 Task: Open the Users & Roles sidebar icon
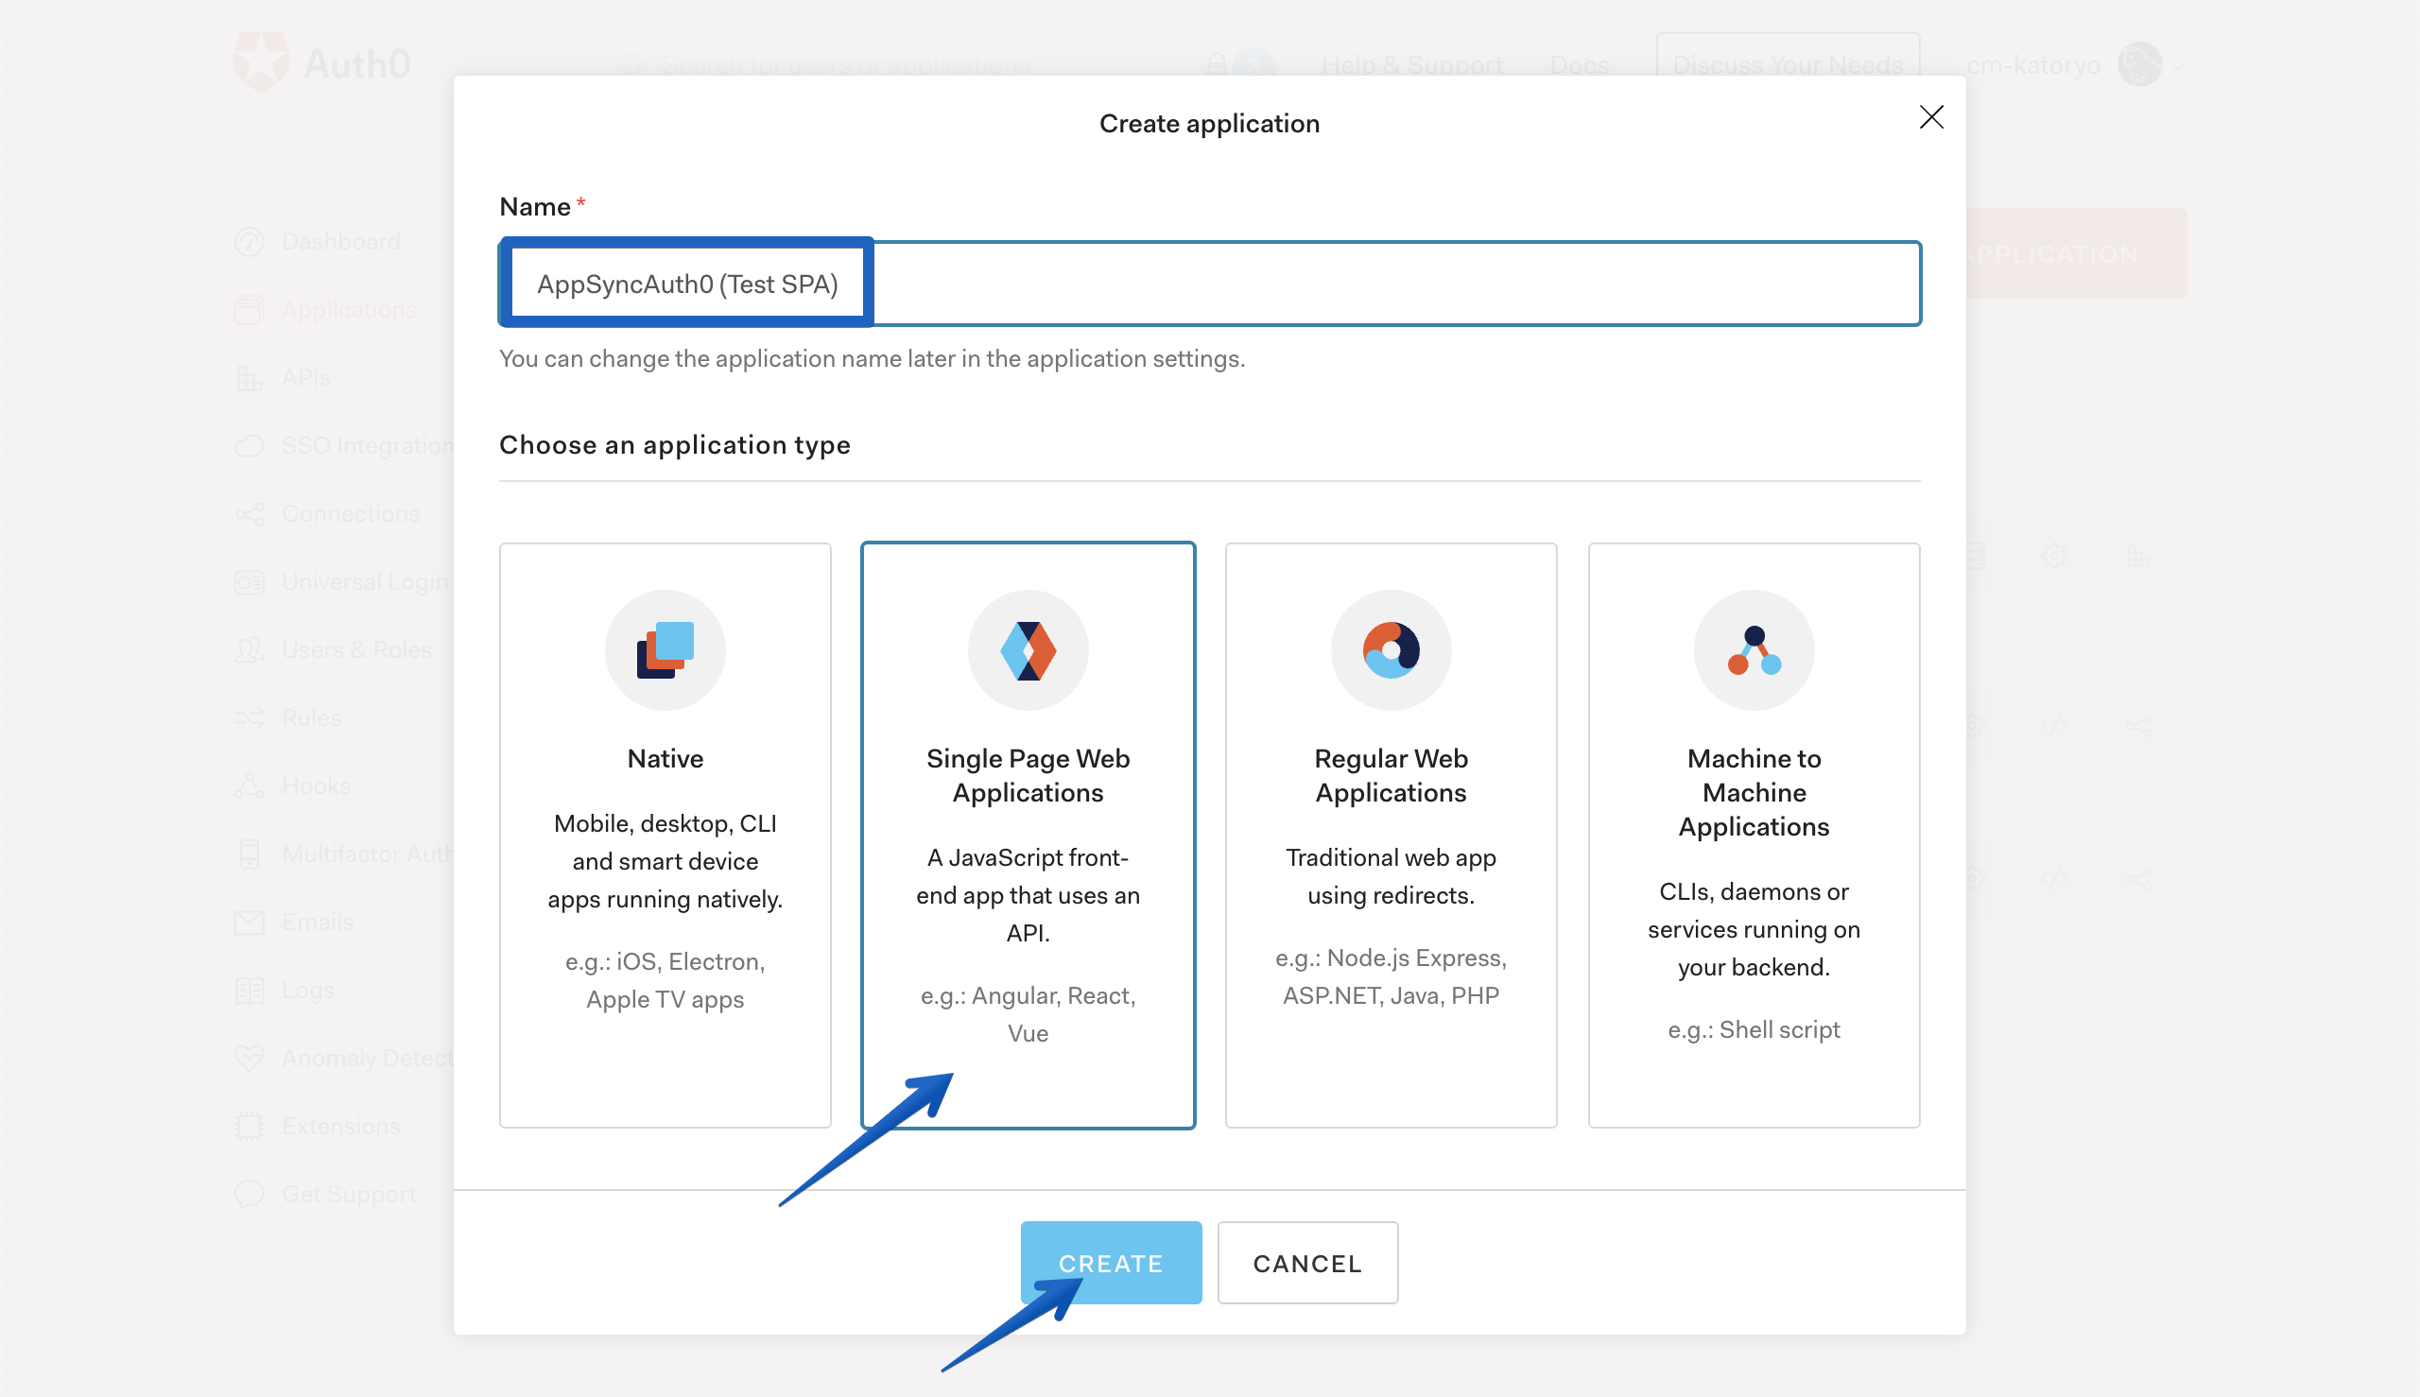[250, 649]
